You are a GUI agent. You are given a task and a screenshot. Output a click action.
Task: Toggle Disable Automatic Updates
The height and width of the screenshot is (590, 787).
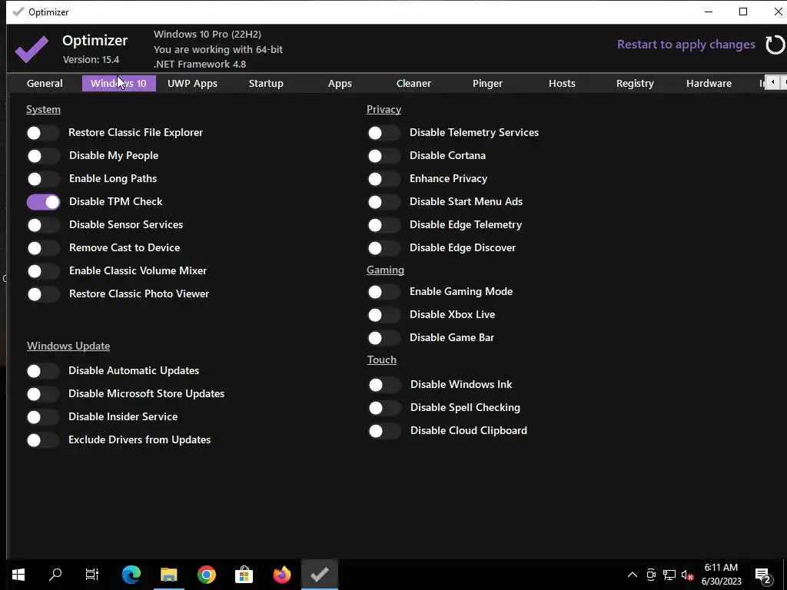43,371
